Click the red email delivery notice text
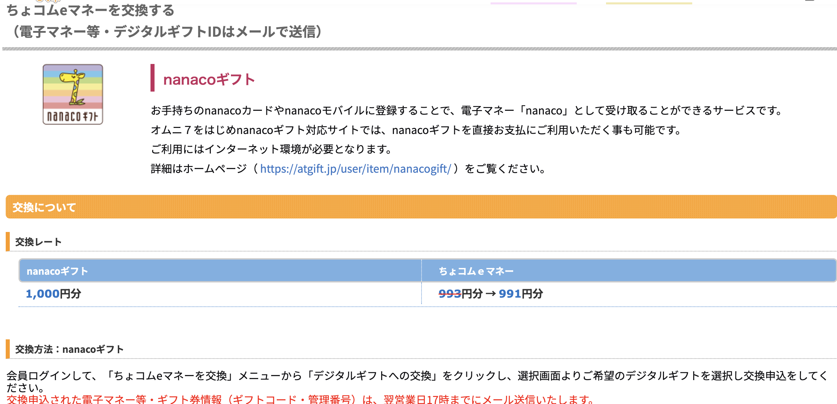Screen dimensions: 837x404 (x=300, y=399)
